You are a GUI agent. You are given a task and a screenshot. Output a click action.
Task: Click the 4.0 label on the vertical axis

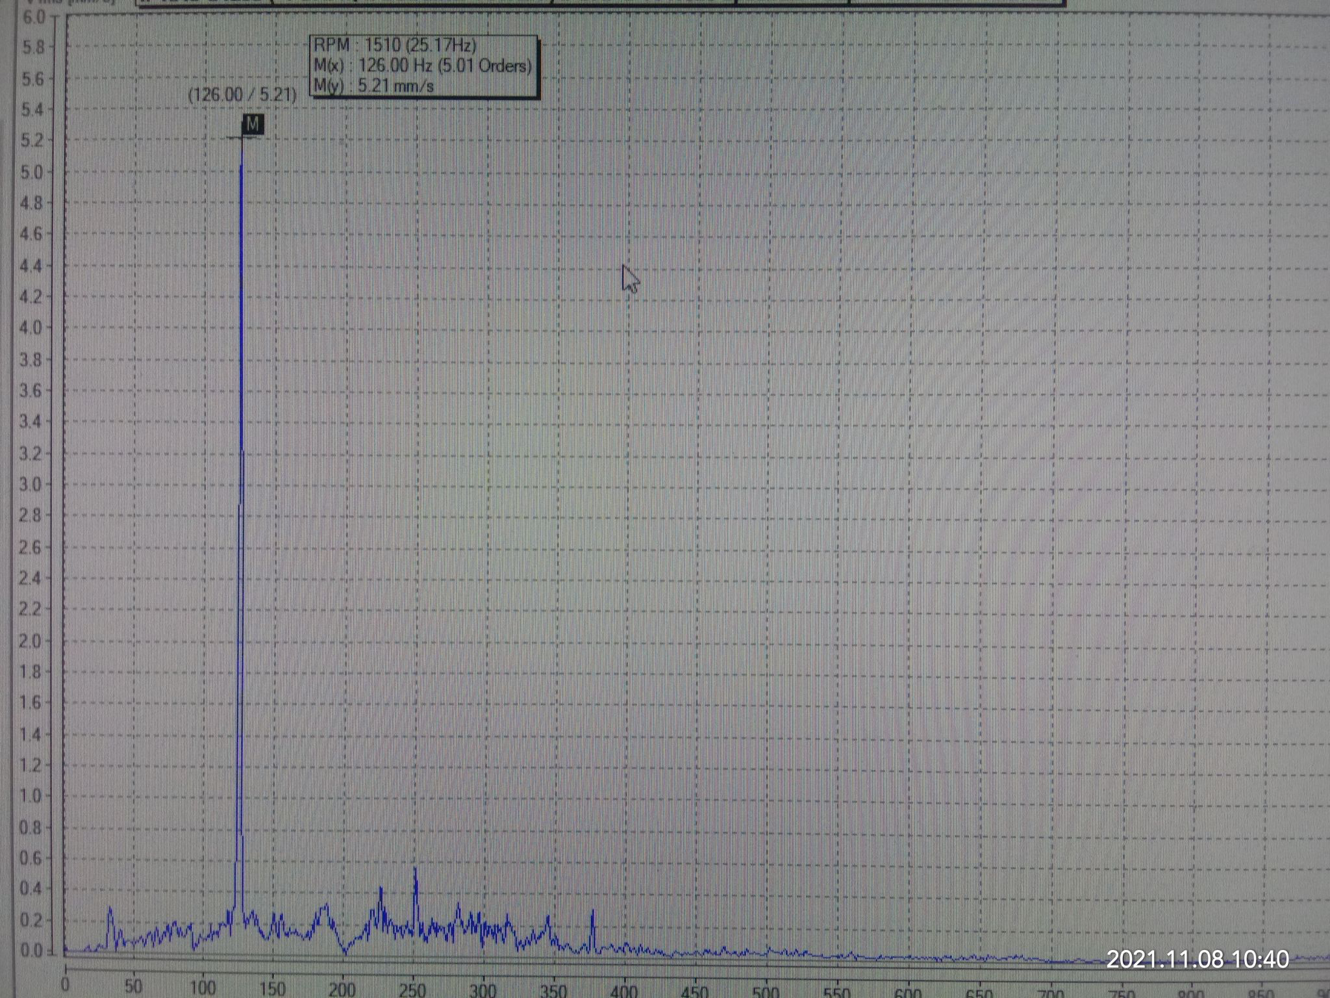click(x=31, y=328)
